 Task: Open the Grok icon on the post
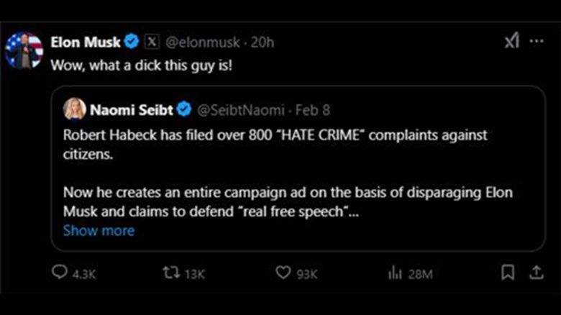point(511,42)
